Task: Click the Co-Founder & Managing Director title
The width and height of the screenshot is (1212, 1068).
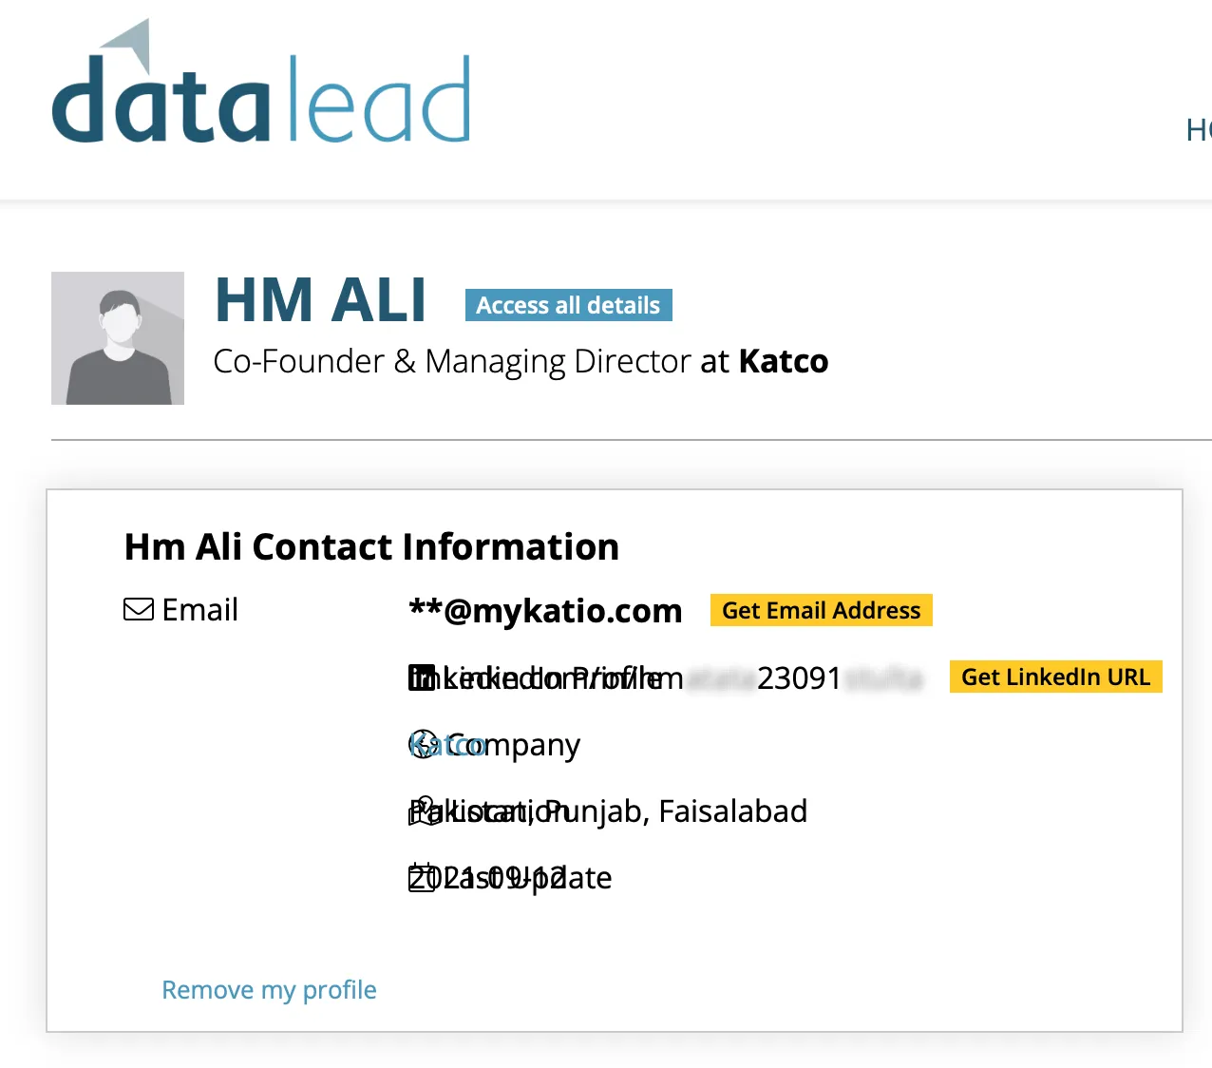Action: (x=452, y=362)
